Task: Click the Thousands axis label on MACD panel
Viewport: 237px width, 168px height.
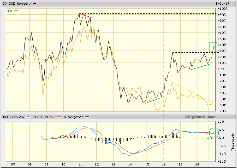Action: [233, 137]
